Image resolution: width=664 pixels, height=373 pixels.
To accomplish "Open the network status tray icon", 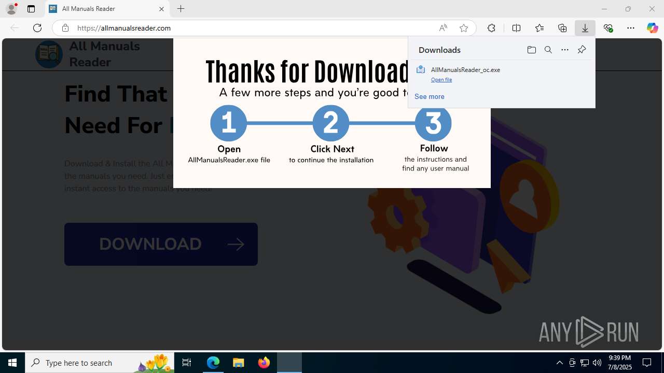I will click(x=584, y=363).
